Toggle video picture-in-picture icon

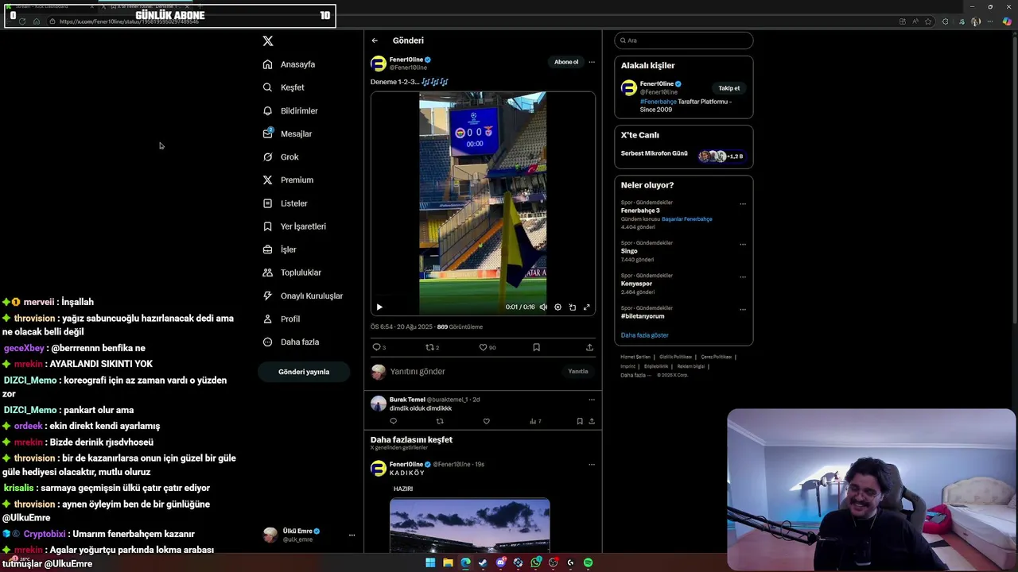pos(572,307)
